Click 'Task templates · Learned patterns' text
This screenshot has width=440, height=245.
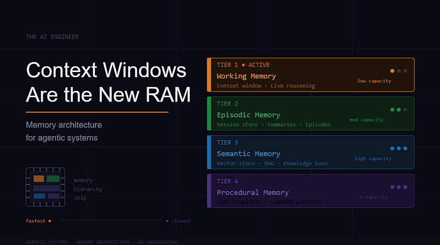point(269,202)
